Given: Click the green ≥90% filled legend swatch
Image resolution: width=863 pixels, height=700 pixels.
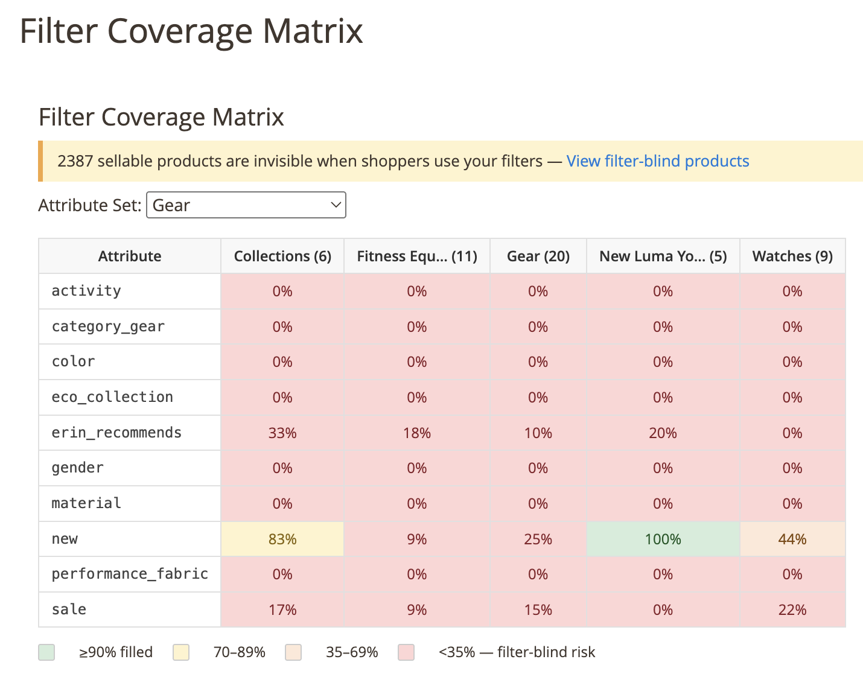Looking at the screenshot, I should click(46, 652).
